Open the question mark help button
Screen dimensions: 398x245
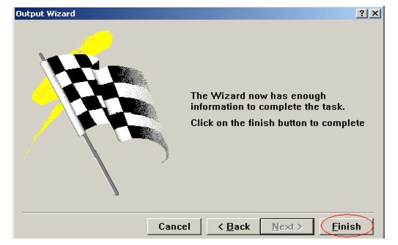point(362,13)
